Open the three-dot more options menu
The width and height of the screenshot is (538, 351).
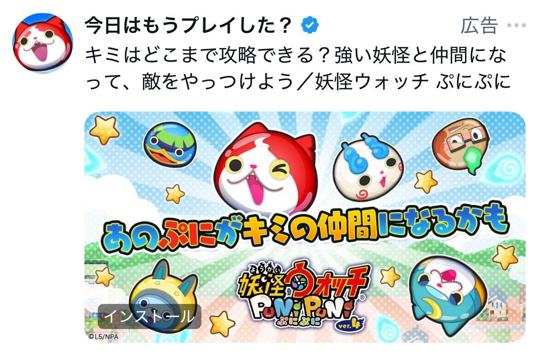(x=517, y=25)
